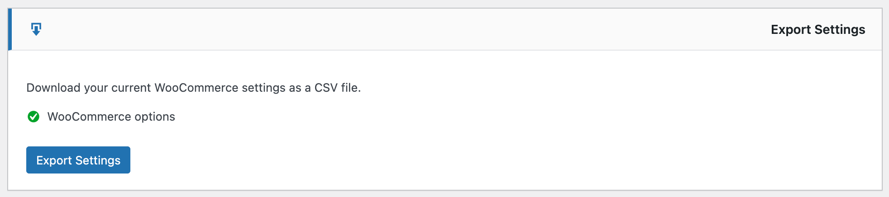The width and height of the screenshot is (889, 197).
Task: Click "WooCommerce" in the description sentence
Action: pyautogui.click(x=196, y=88)
